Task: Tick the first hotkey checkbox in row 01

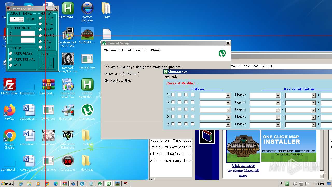Action: pyautogui.click(x=173, y=95)
